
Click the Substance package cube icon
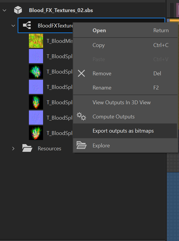(18, 10)
